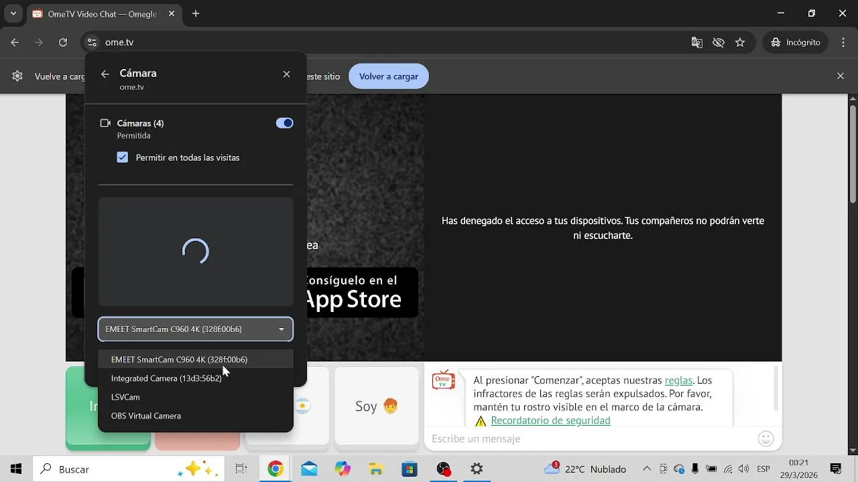Open tab search dropdown arrow

click(x=13, y=13)
